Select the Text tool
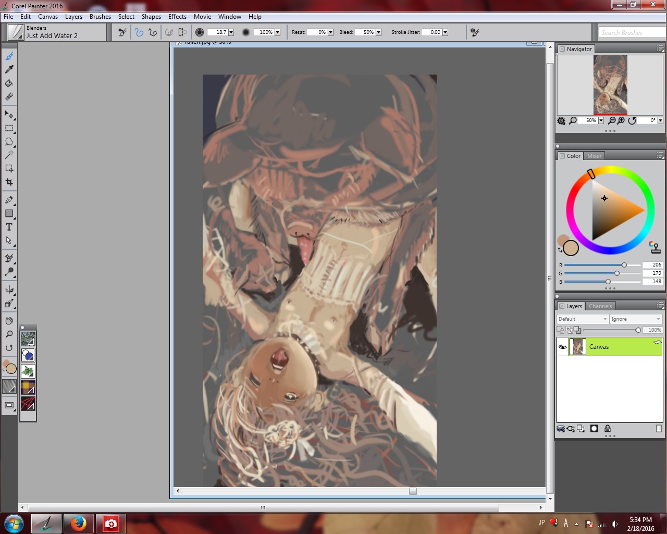This screenshot has width=667, height=534. 9,227
